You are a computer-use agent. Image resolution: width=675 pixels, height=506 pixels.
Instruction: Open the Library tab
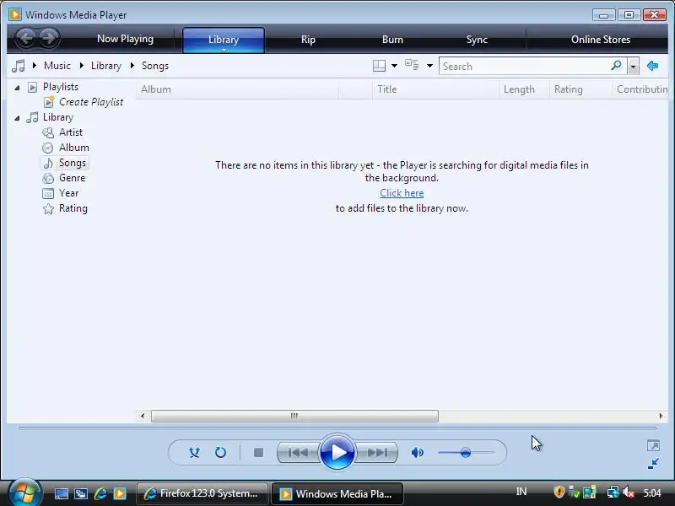click(x=224, y=40)
